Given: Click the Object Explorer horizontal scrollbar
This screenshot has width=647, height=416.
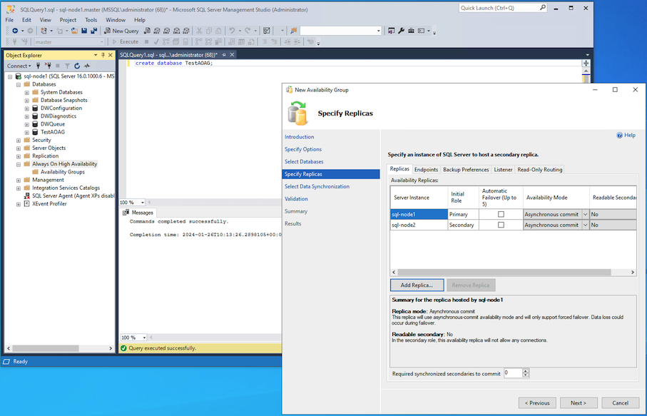Looking at the screenshot, I should [46, 348].
